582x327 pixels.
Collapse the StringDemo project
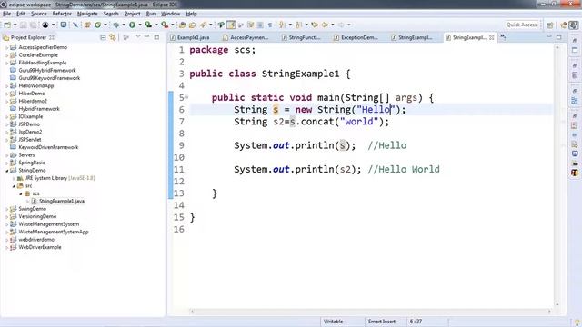(x=6, y=171)
